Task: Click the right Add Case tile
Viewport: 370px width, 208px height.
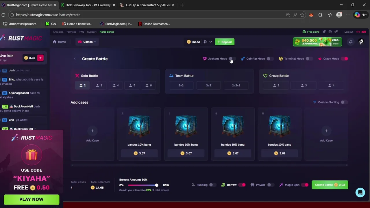Action: pos(326,134)
